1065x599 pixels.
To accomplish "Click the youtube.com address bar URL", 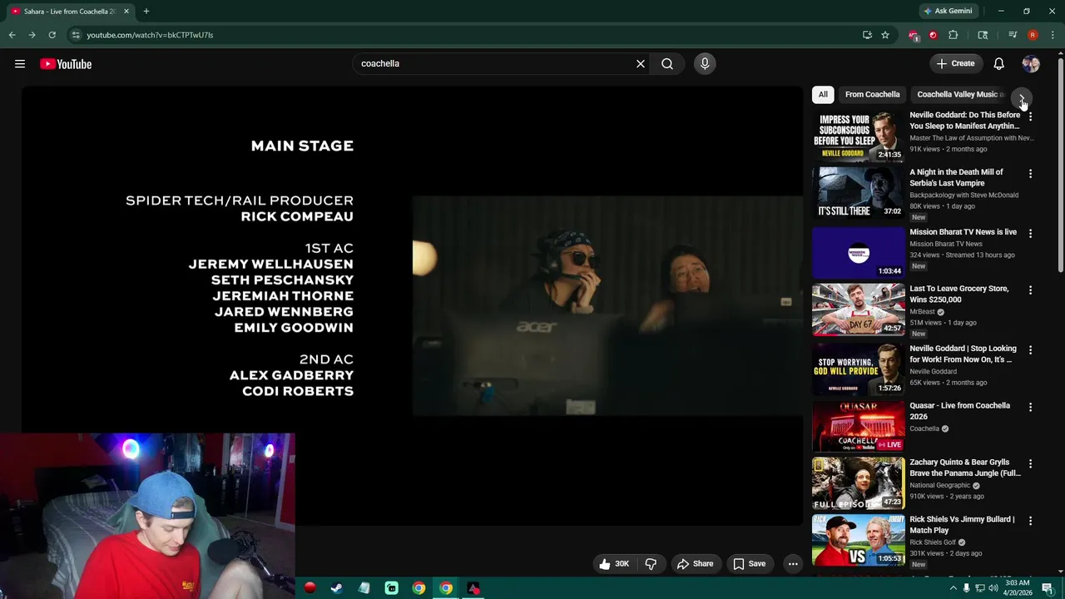I will (x=150, y=35).
